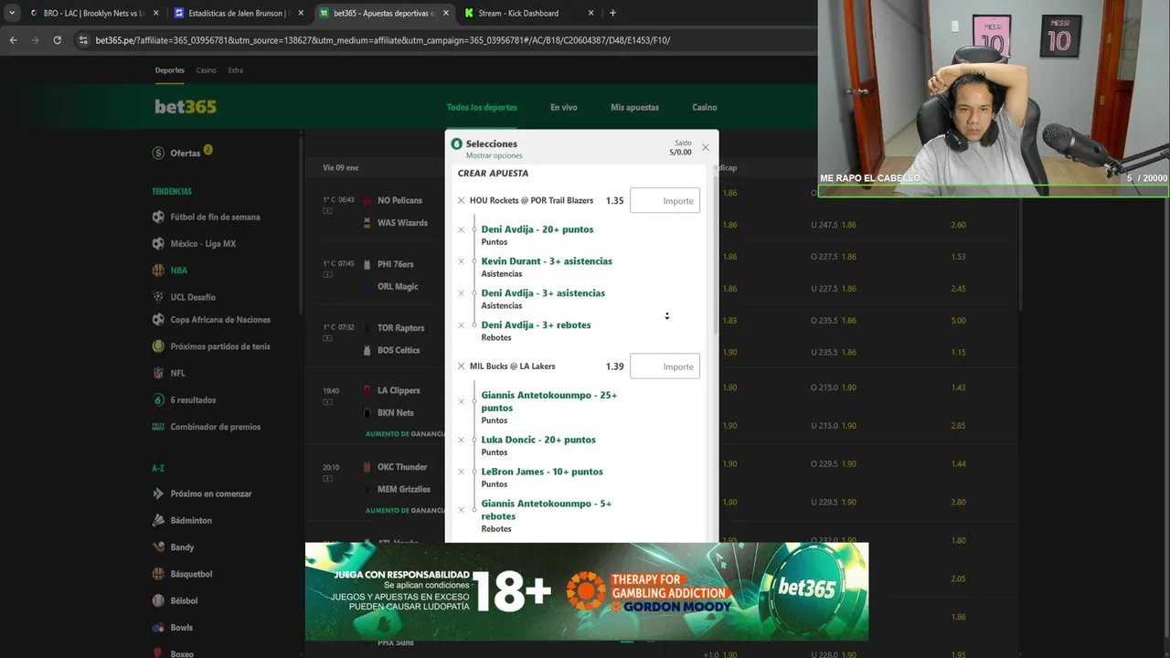Open UCL Desafío link
Image resolution: width=1170 pixels, height=658 pixels.
(193, 297)
